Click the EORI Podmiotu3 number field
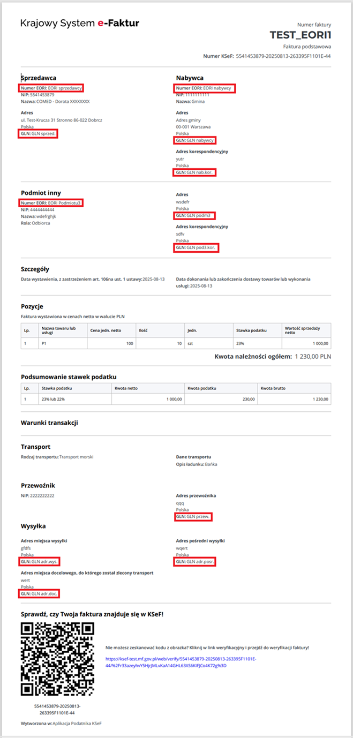This screenshot has height=738, width=353. [51, 203]
